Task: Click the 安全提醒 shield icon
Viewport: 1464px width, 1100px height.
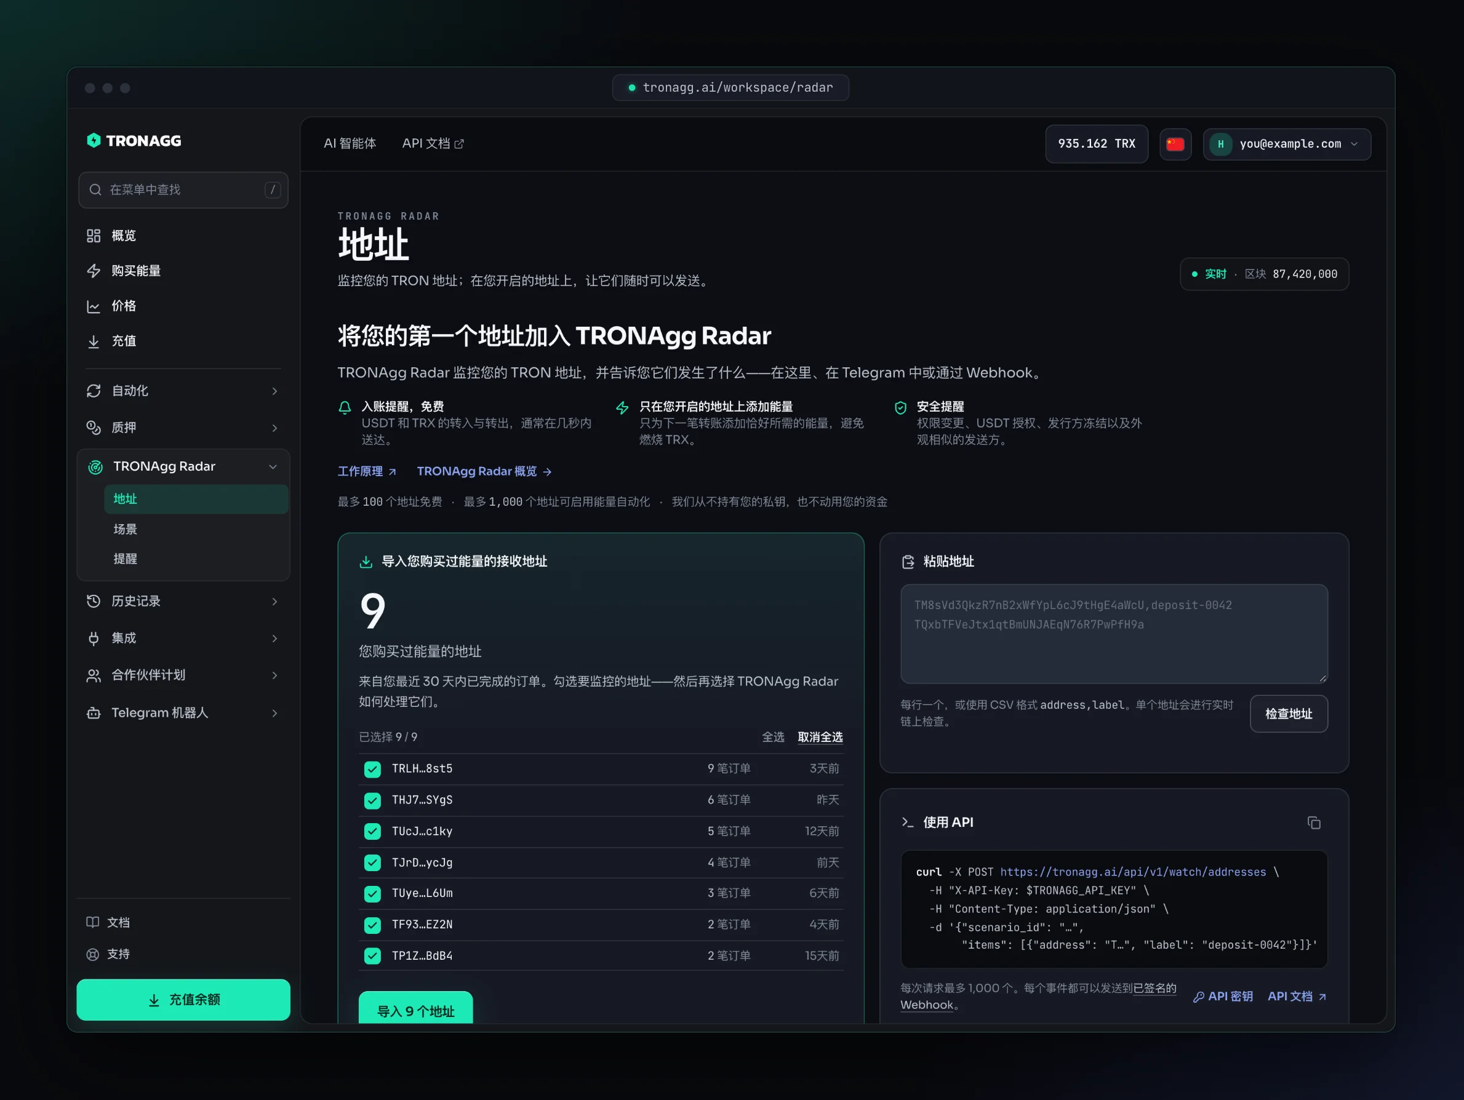Action: 900,407
